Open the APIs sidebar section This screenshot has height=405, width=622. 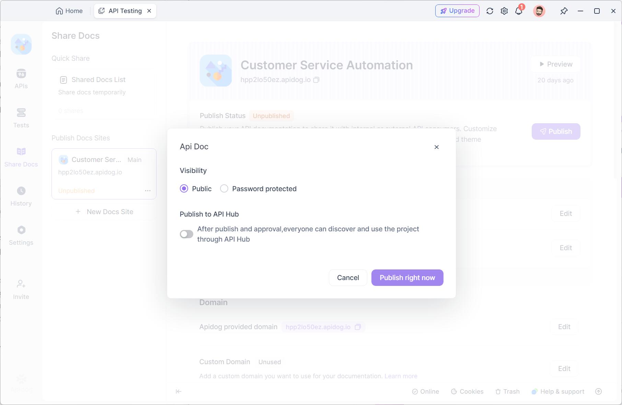pos(21,79)
